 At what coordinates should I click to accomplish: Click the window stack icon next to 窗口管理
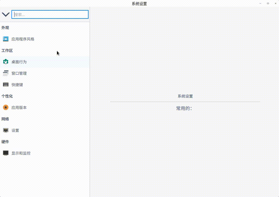(5, 73)
